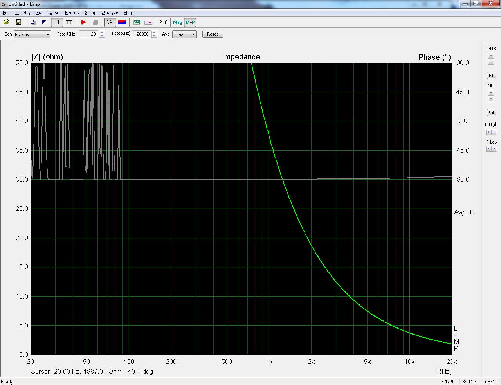Click the 'Avg:10' label beside the graph

click(x=464, y=212)
